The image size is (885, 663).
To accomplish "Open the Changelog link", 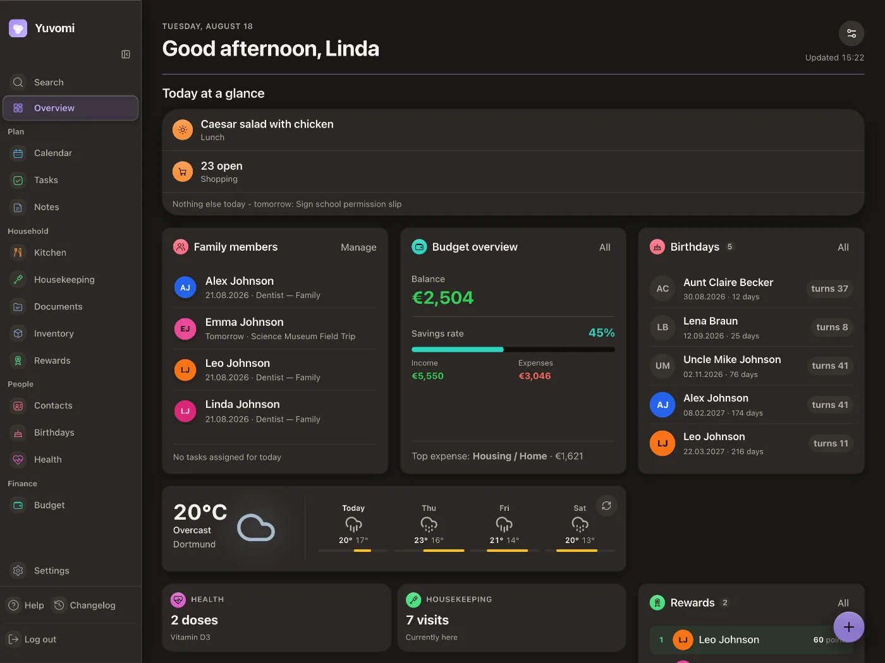I will (85, 606).
